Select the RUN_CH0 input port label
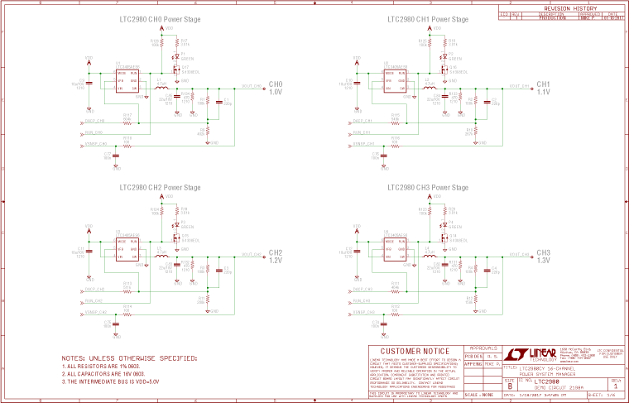629x403 pixels. [x=94, y=132]
